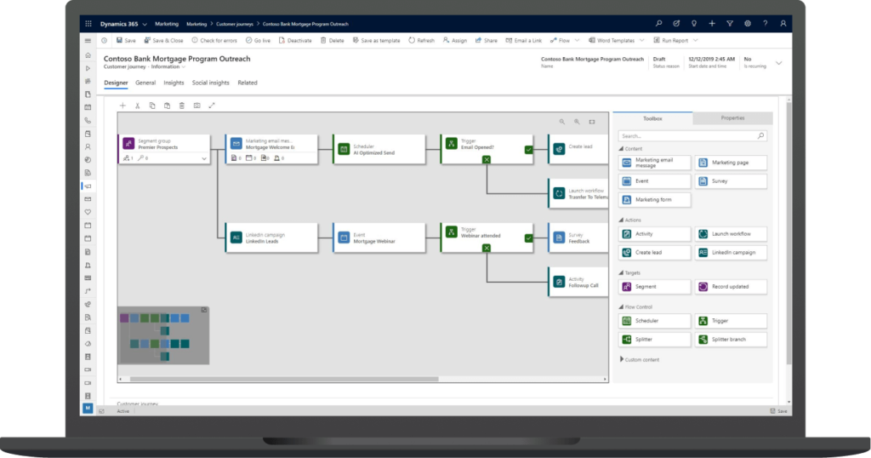
Task: Click the green check on Email Opened trigger
Action: 528,150
